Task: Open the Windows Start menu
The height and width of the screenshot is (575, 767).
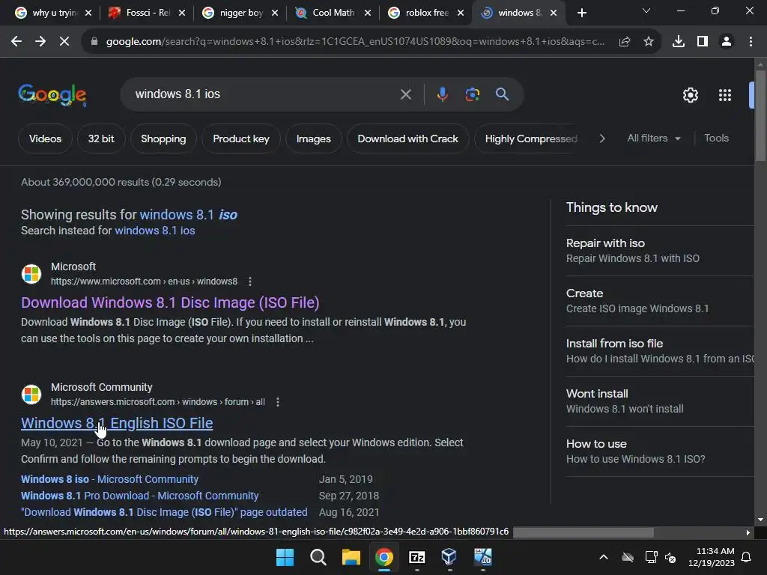Action: pos(285,557)
